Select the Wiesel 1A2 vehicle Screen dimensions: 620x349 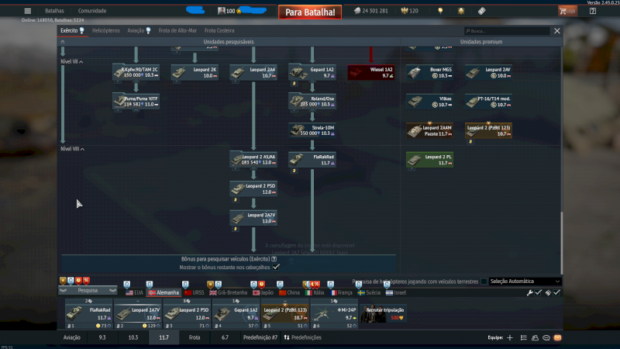pos(371,72)
